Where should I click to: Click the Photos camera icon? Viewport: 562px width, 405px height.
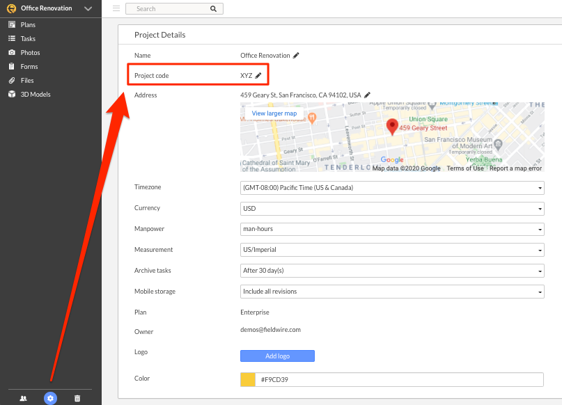(12, 52)
